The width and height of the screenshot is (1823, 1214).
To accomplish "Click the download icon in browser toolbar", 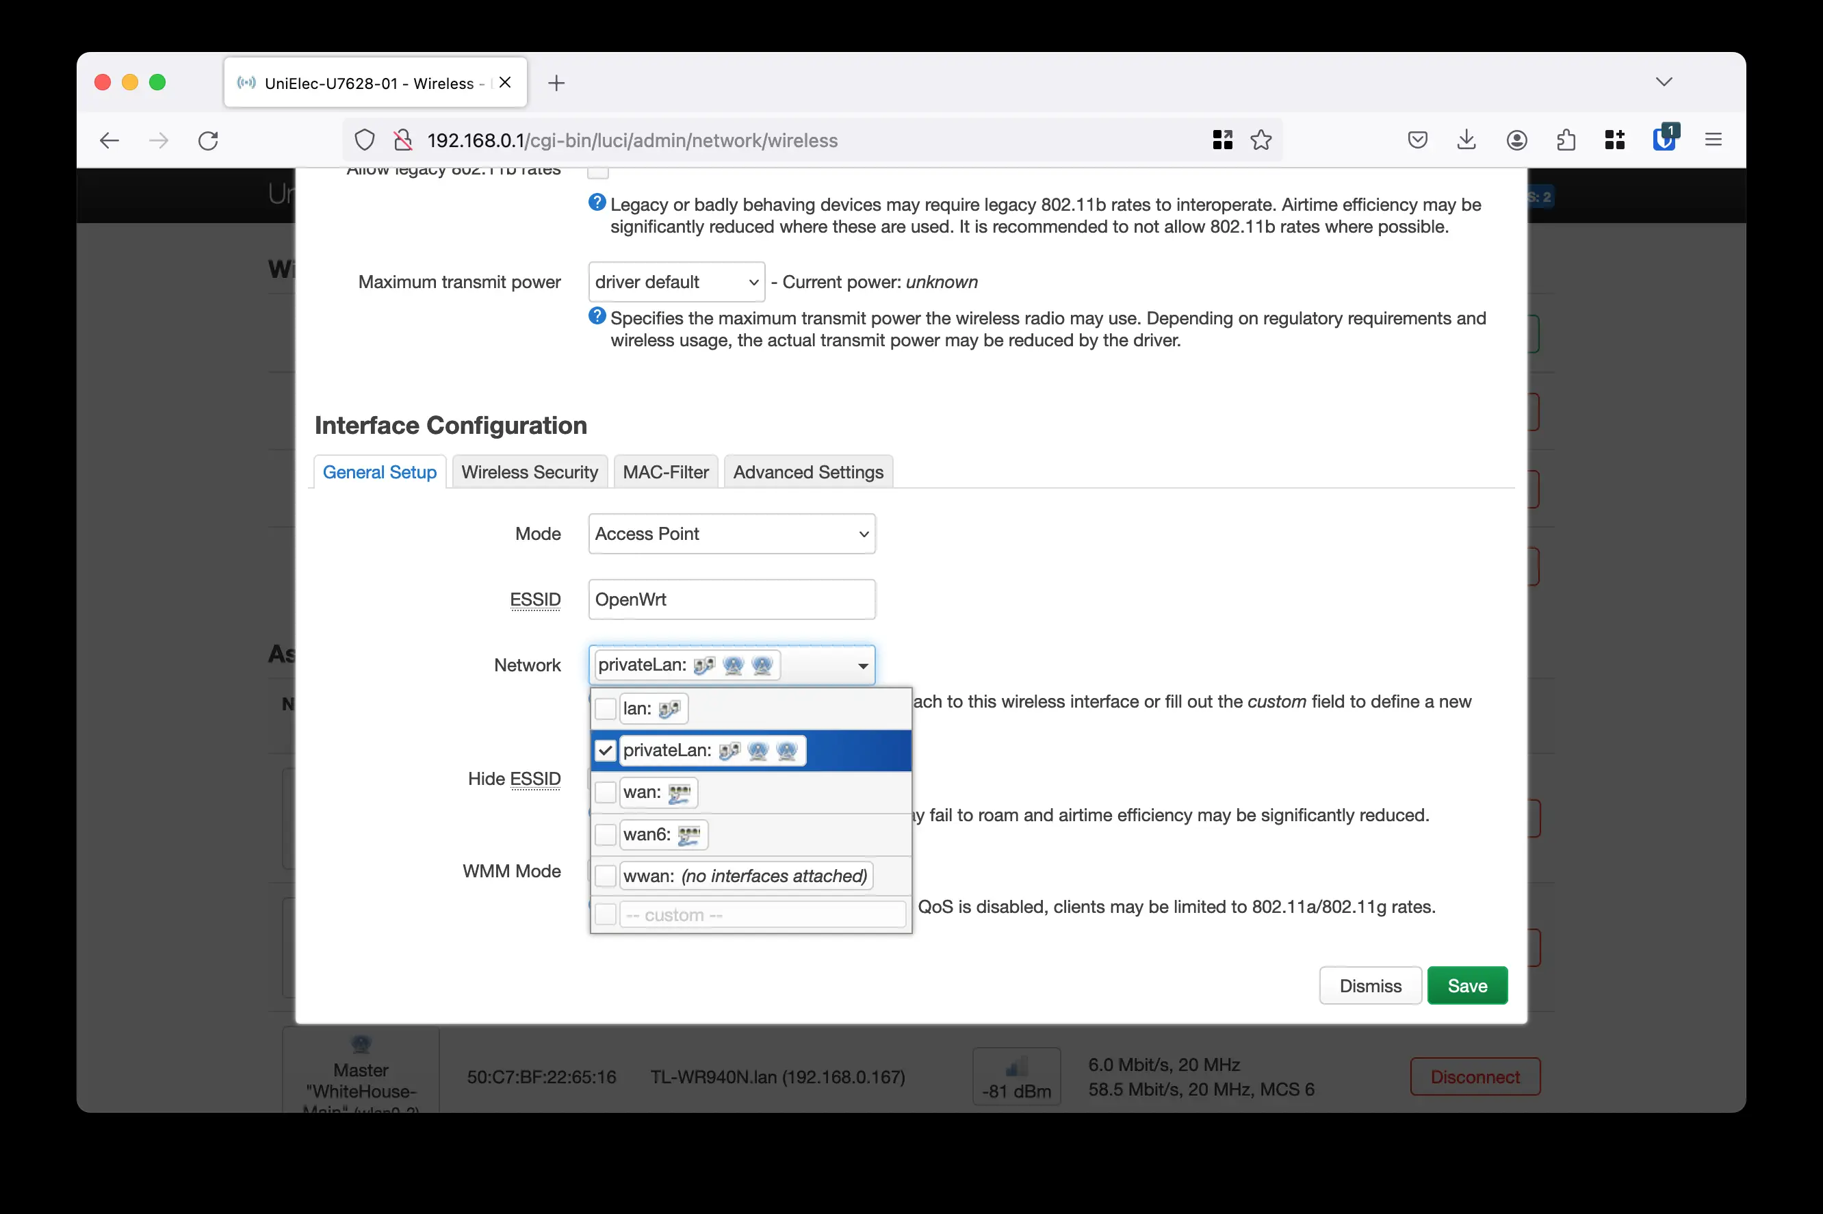I will pyautogui.click(x=1466, y=140).
